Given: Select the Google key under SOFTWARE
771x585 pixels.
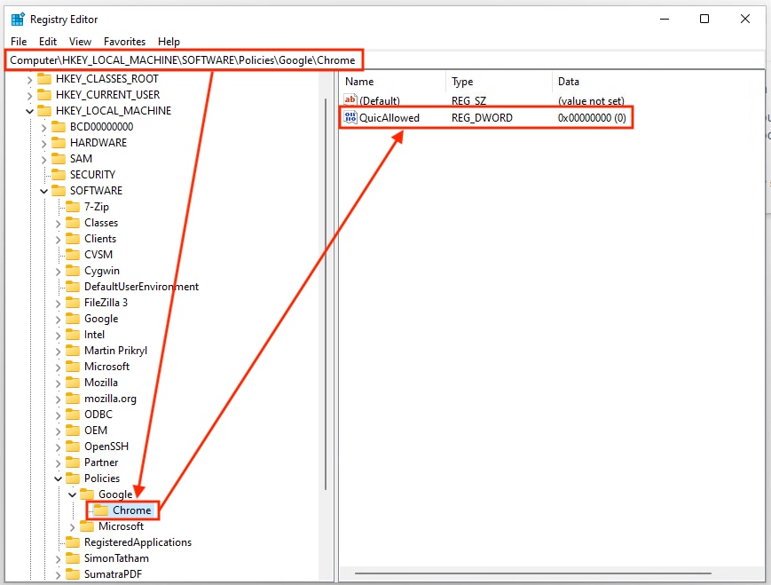Looking at the screenshot, I should pyautogui.click(x=101, y=319).
